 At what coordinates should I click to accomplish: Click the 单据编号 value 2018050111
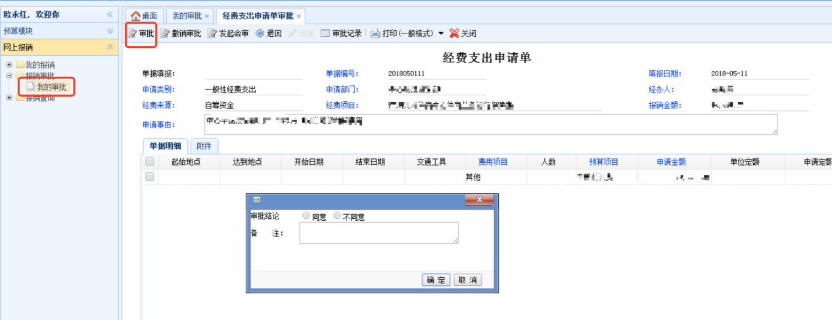point(406,74)
